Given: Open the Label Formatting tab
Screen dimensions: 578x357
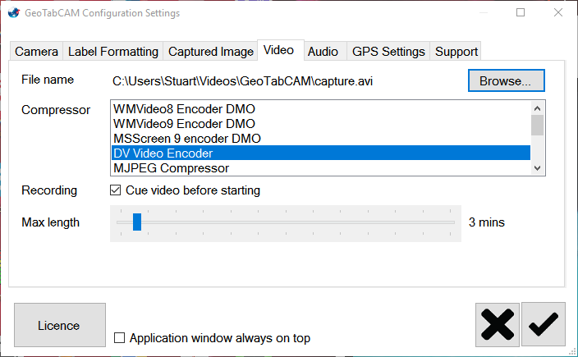Looking at the screenshot, I should click(113, 51).
